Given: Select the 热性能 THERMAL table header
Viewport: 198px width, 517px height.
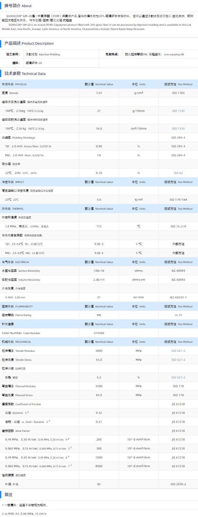Looking at the screenshot, I should click(13, 209).
